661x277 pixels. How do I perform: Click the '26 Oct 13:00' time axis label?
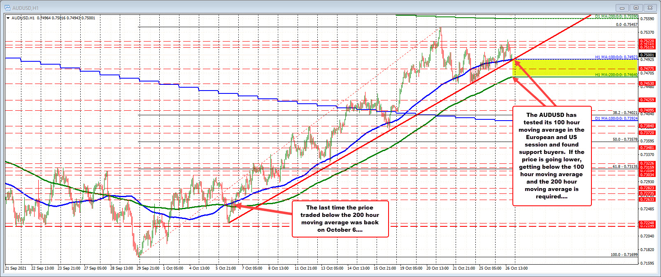tap(517, 268)
